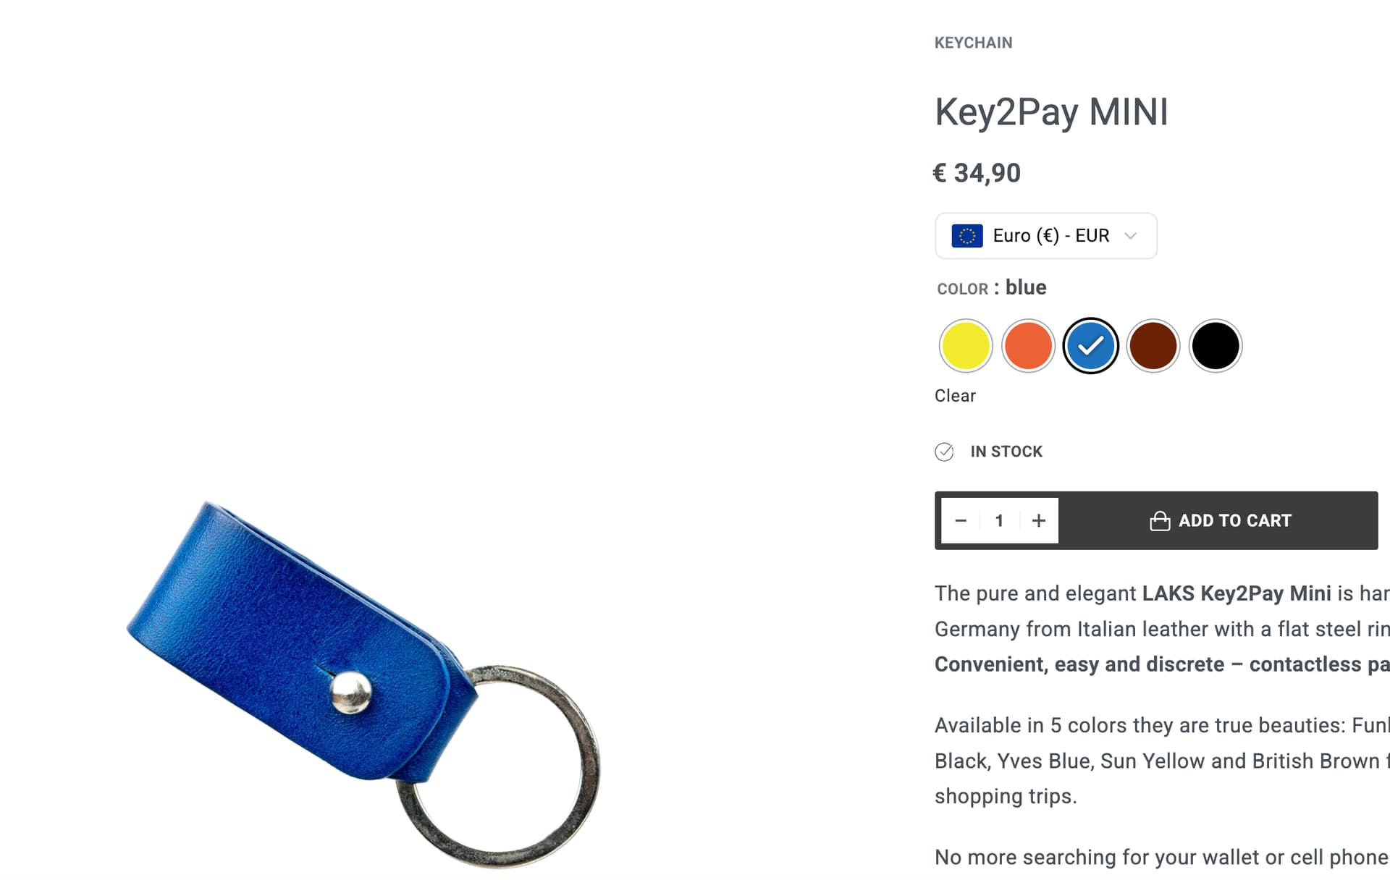Pick the brown color swatch
The width and height of the screenshot is (1390, 880).
point(1153,346)
